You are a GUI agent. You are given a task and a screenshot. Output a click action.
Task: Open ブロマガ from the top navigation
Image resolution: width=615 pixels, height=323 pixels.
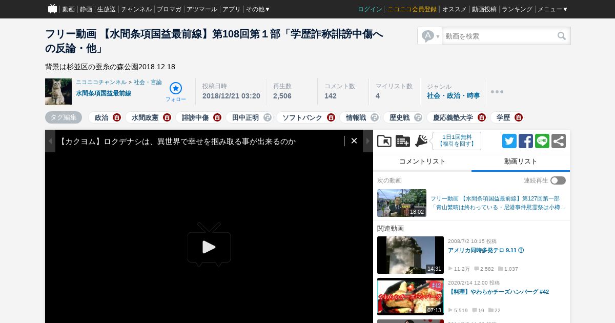coord(169,9)
